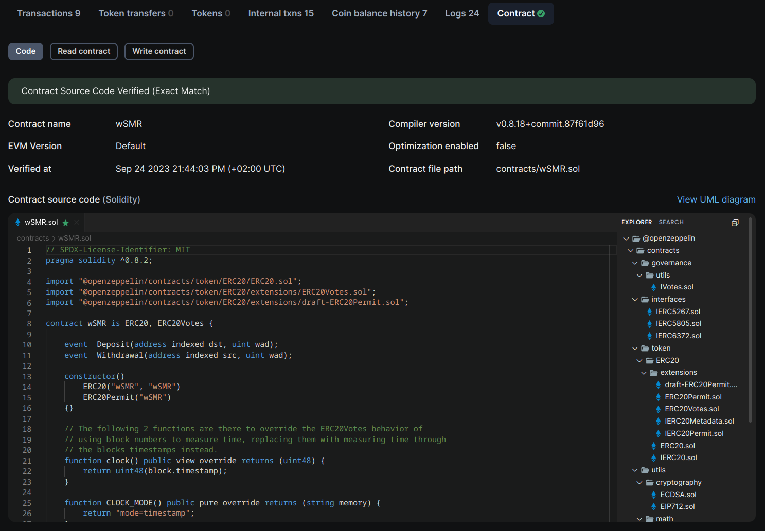Close the wSMR.sol editor tab

[x=77, y=222]
